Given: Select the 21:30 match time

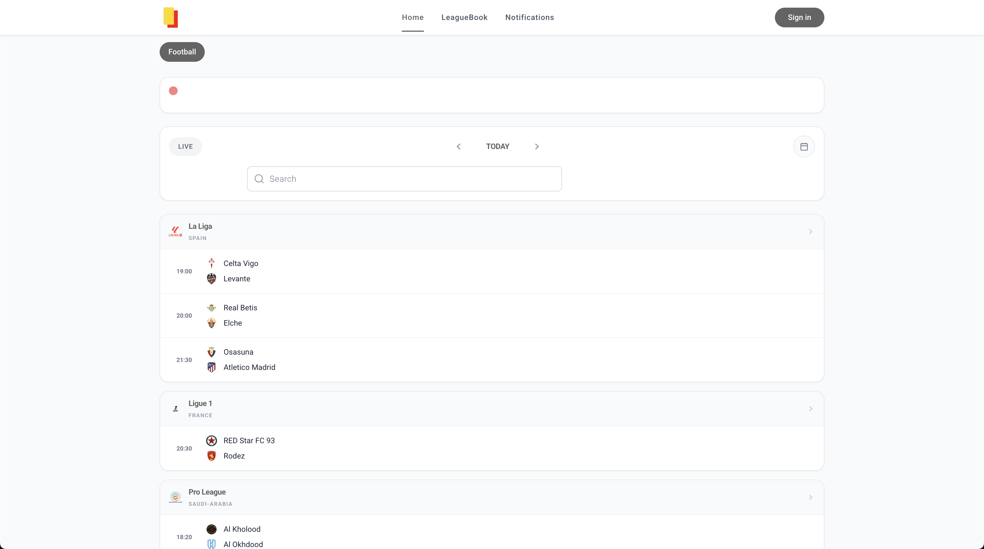Looking at the screenshot, I should 184,360.
